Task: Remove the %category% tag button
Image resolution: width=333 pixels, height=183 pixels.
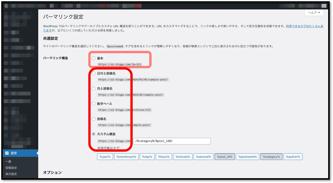Action: [271, 157]
